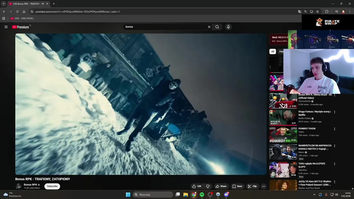Open the YouTube guide hamburger menu

coord(6,27)
